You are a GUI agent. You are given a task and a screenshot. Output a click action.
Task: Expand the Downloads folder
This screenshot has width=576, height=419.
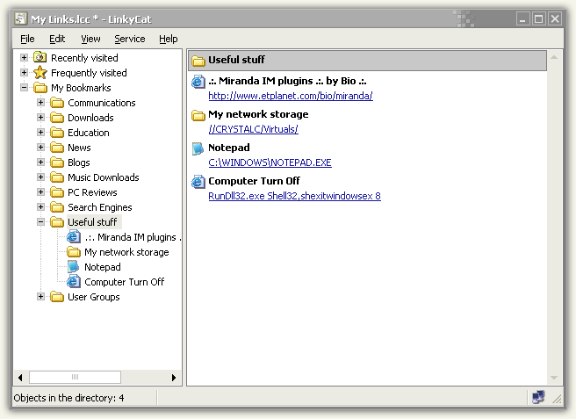coord(40,118)
